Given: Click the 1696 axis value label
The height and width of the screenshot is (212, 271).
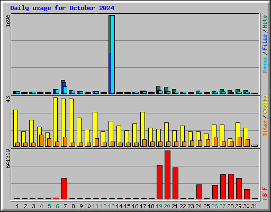Looking at the screenshot, I should [8, 21].
